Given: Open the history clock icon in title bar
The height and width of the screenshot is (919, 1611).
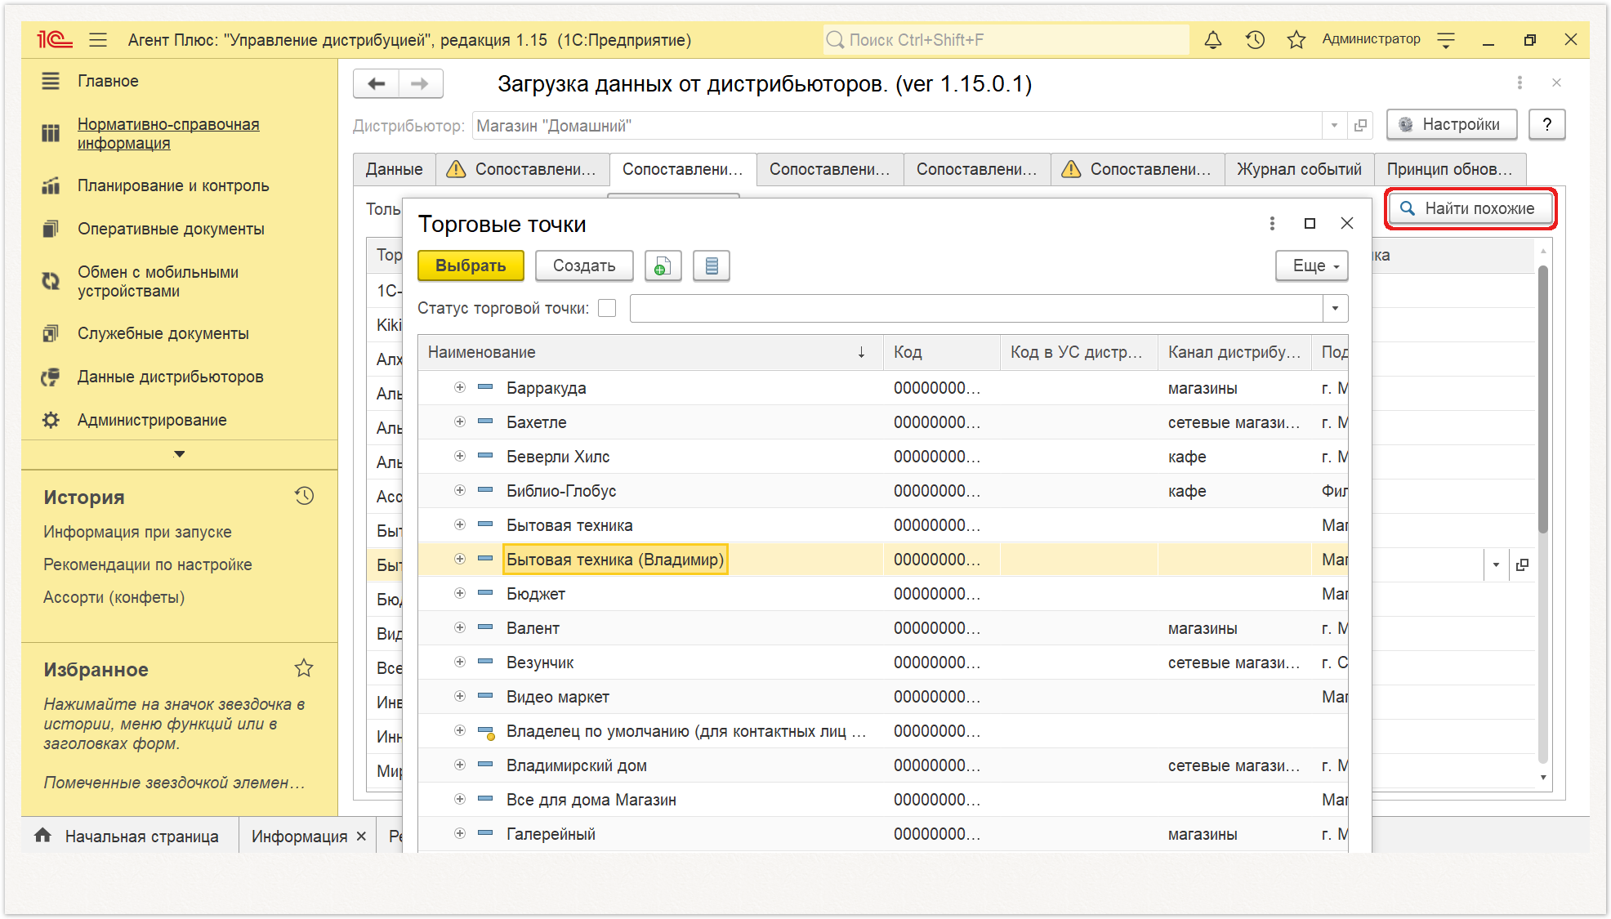Looking at the screenshot, I should [x=1255, y=39].
